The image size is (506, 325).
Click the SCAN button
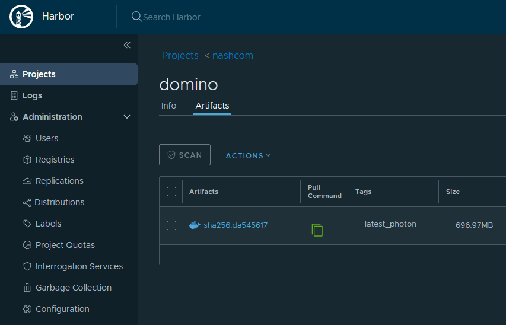point(184,155)
